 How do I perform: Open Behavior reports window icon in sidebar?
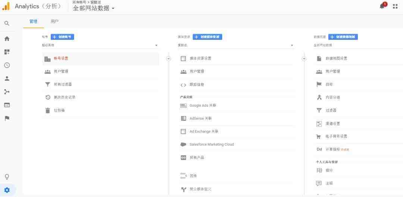(x=7, y=105)
